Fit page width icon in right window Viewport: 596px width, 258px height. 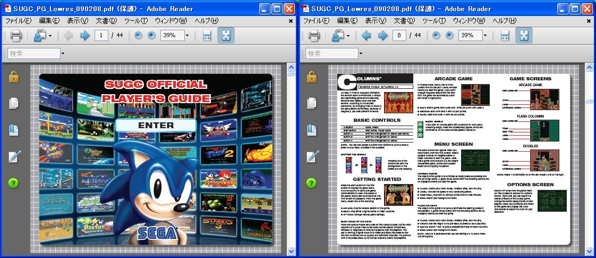point(505,36)
